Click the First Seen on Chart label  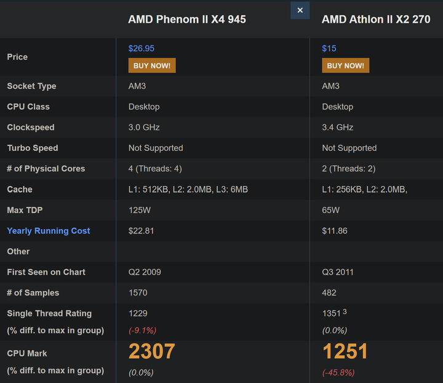[46, 272]
